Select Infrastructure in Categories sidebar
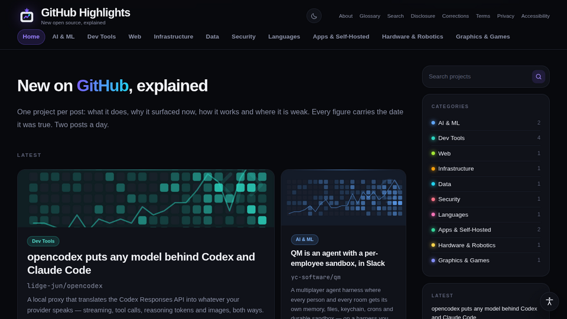 [485, 168]
